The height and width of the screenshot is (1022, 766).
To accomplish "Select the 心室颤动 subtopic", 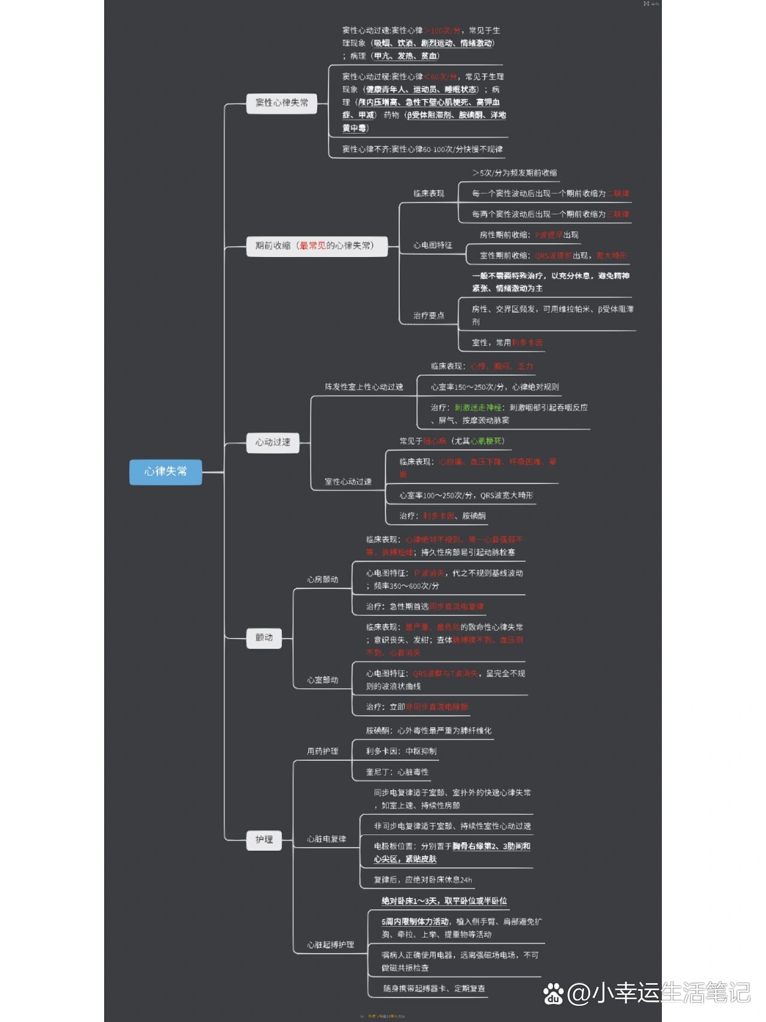I will click(x=323, y=680).
